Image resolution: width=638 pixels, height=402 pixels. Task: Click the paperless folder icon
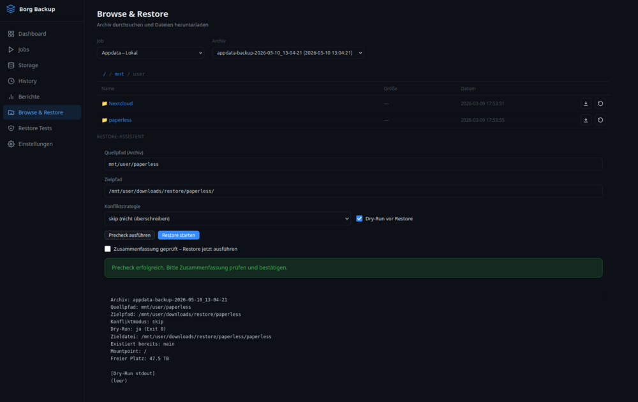click(x=104, y=120)
